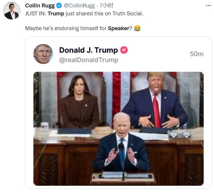Click the @realDonaldTrump handle text
The width and height of the screenshot is (214, 193).
89,60
